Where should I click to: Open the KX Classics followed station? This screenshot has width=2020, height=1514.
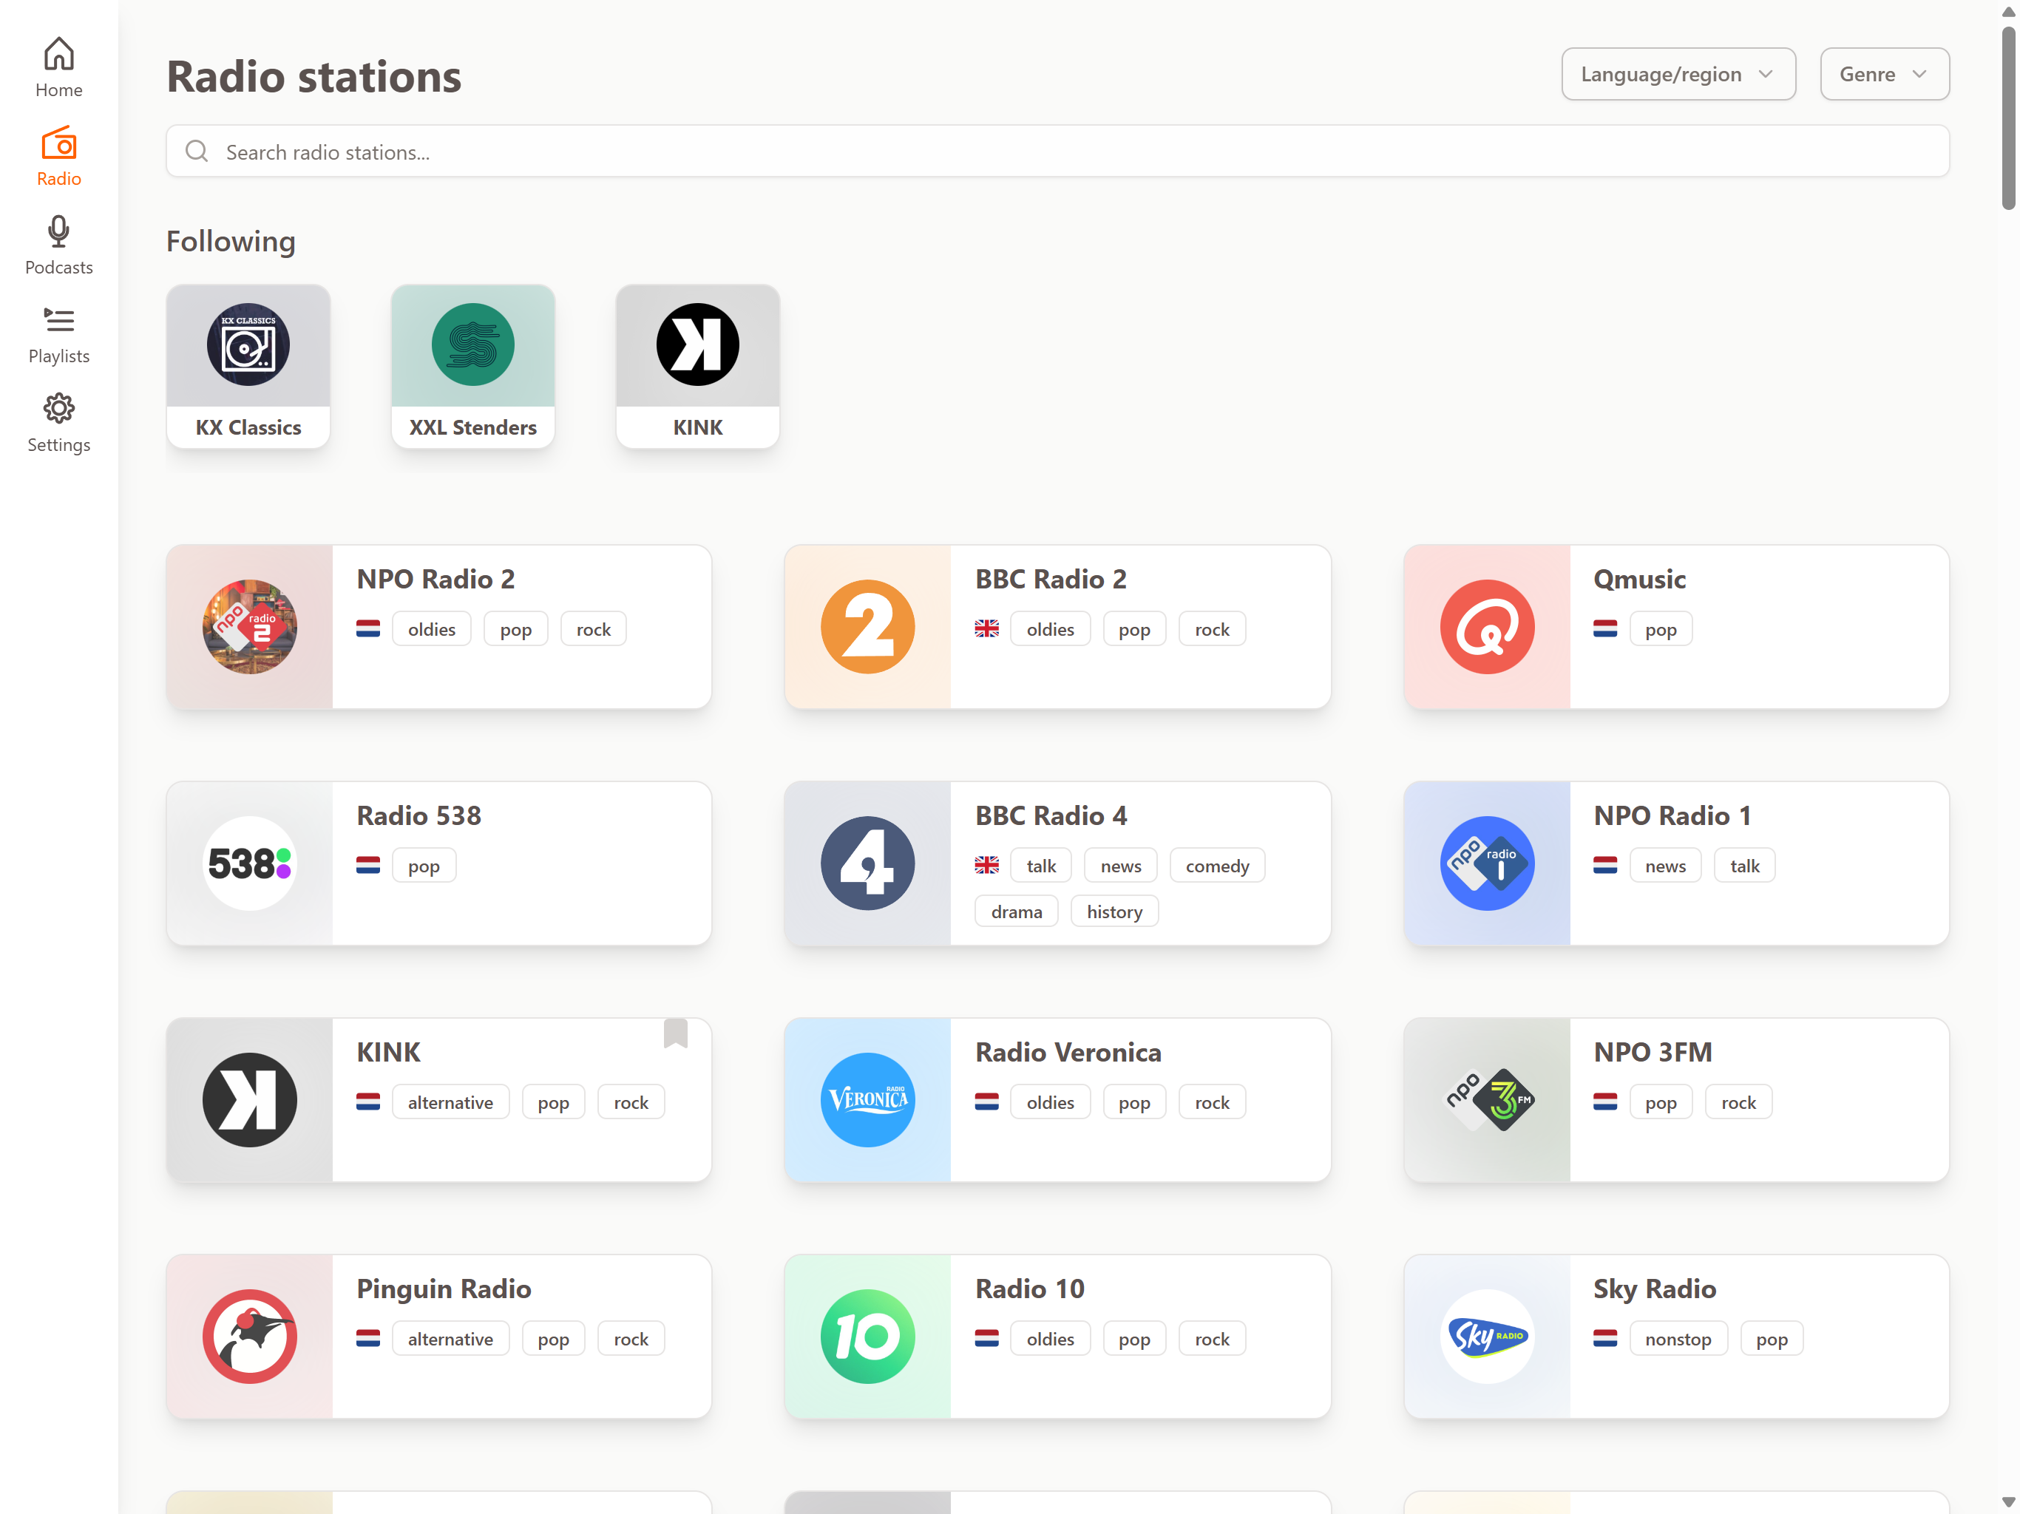(248, 366)
